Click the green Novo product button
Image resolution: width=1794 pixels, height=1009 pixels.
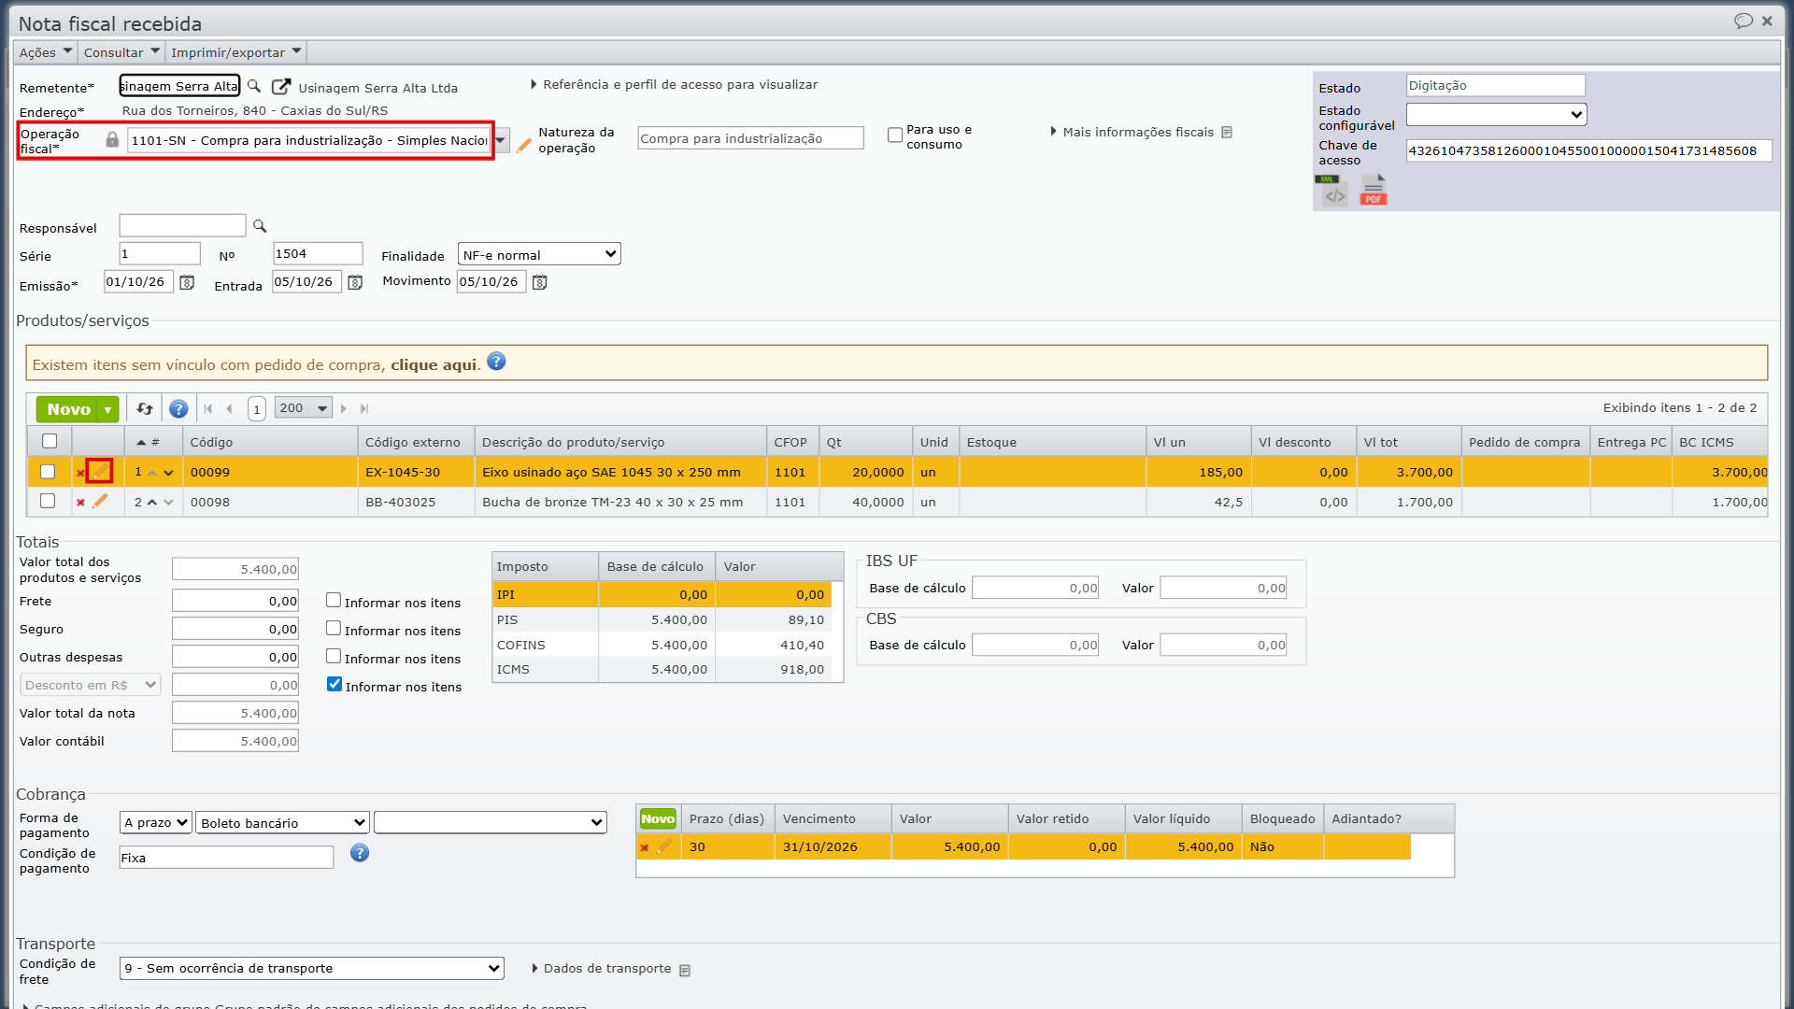[68, 409]
